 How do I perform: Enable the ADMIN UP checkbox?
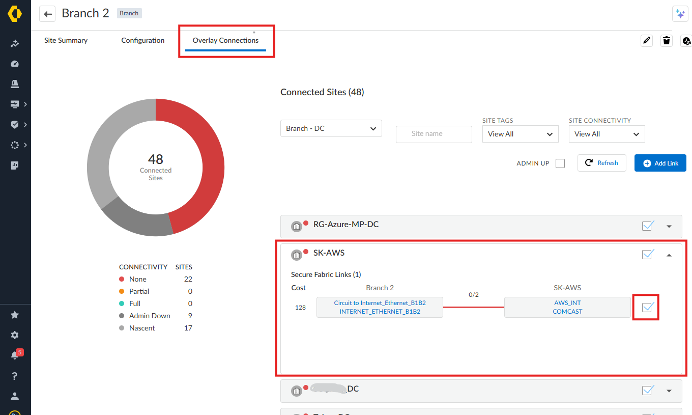coord(560,163)
